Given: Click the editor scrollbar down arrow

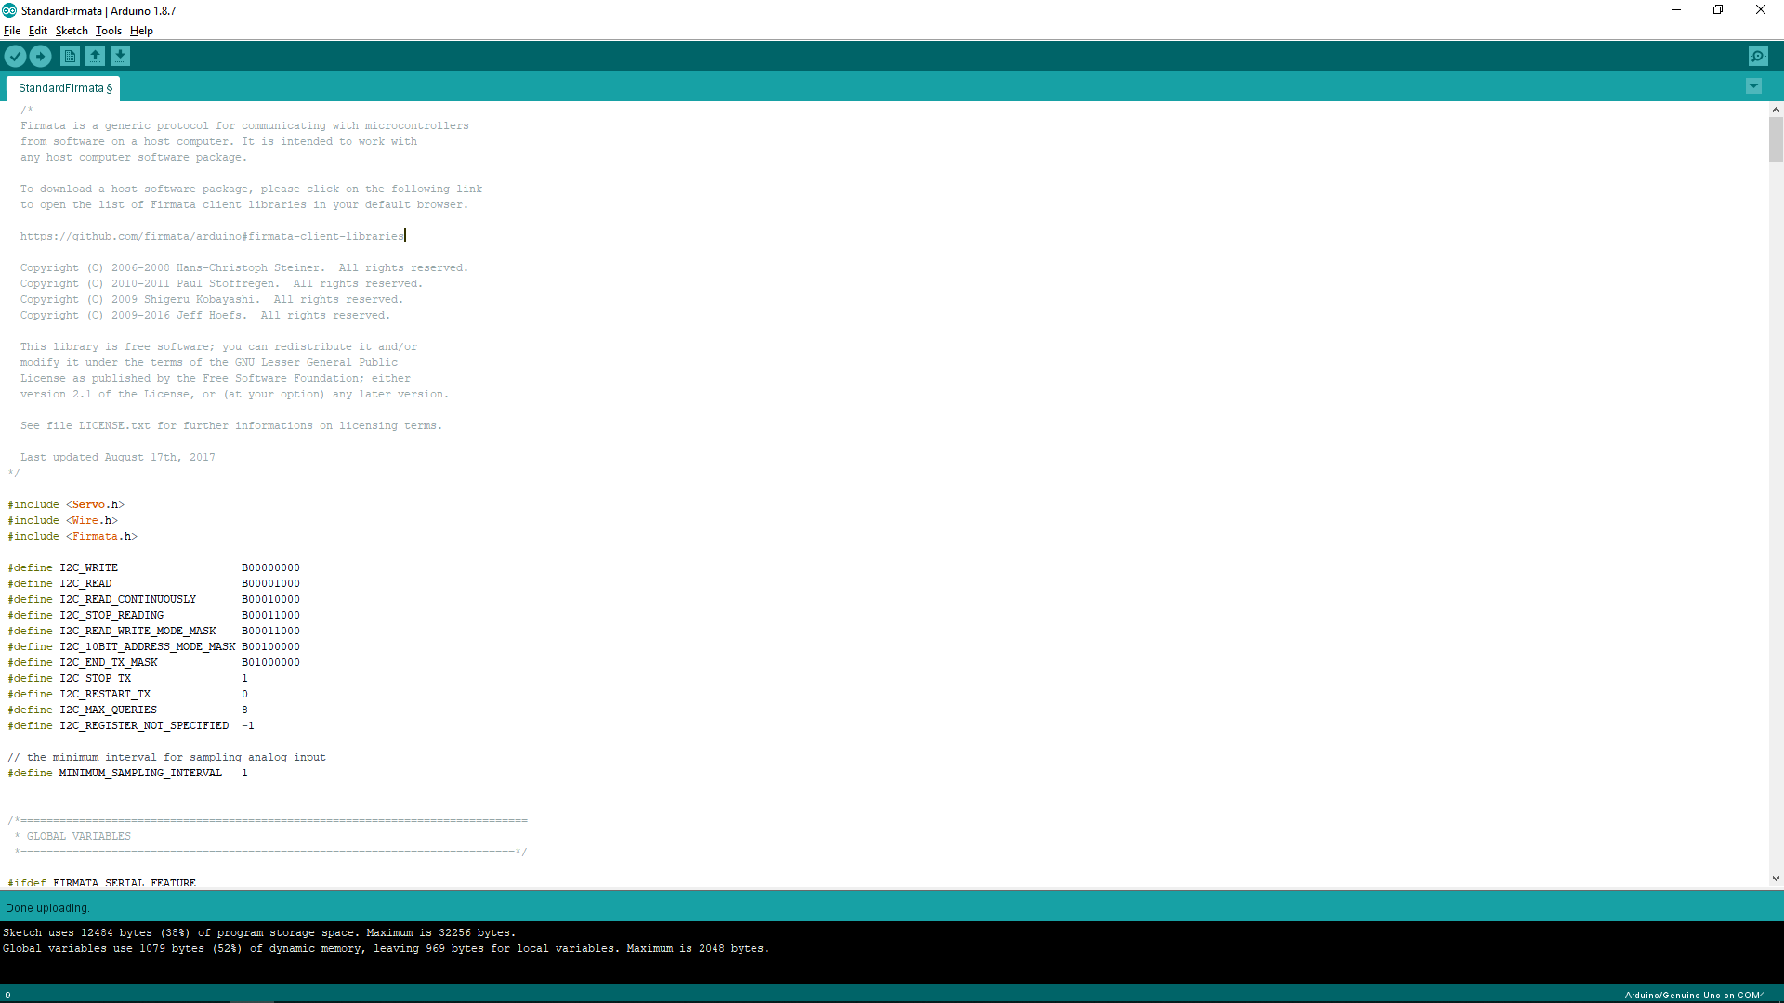Looking at the screenshot, I should pyautogui.click(x=1776, y=878).
